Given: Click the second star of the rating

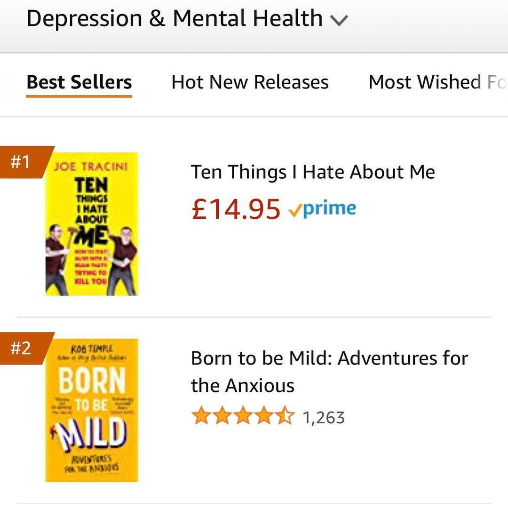Looking at the screenshot, I should [222, 417].
